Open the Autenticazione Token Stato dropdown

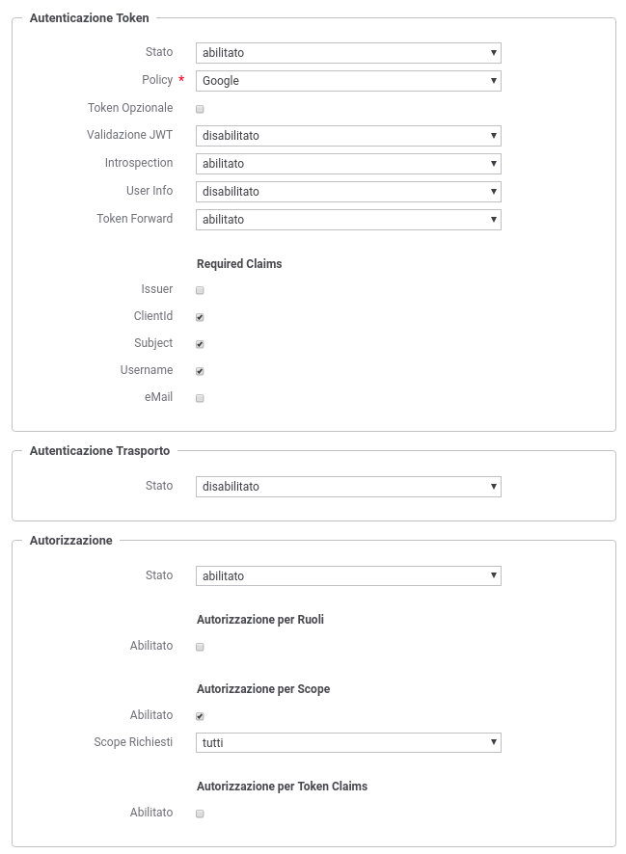[348, 53]
